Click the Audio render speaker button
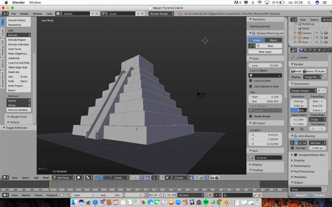 [x=319, y=71]
